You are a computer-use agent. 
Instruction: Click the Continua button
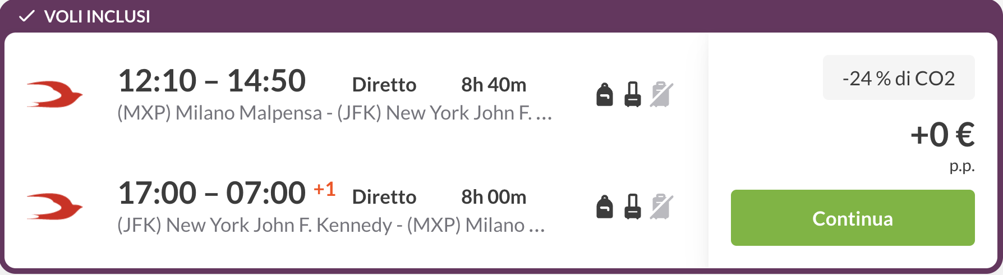coord(853,218)
